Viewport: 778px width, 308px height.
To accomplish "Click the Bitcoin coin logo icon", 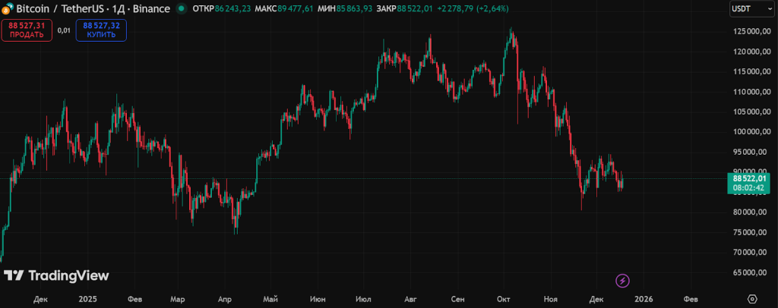I will pos(8,8).
